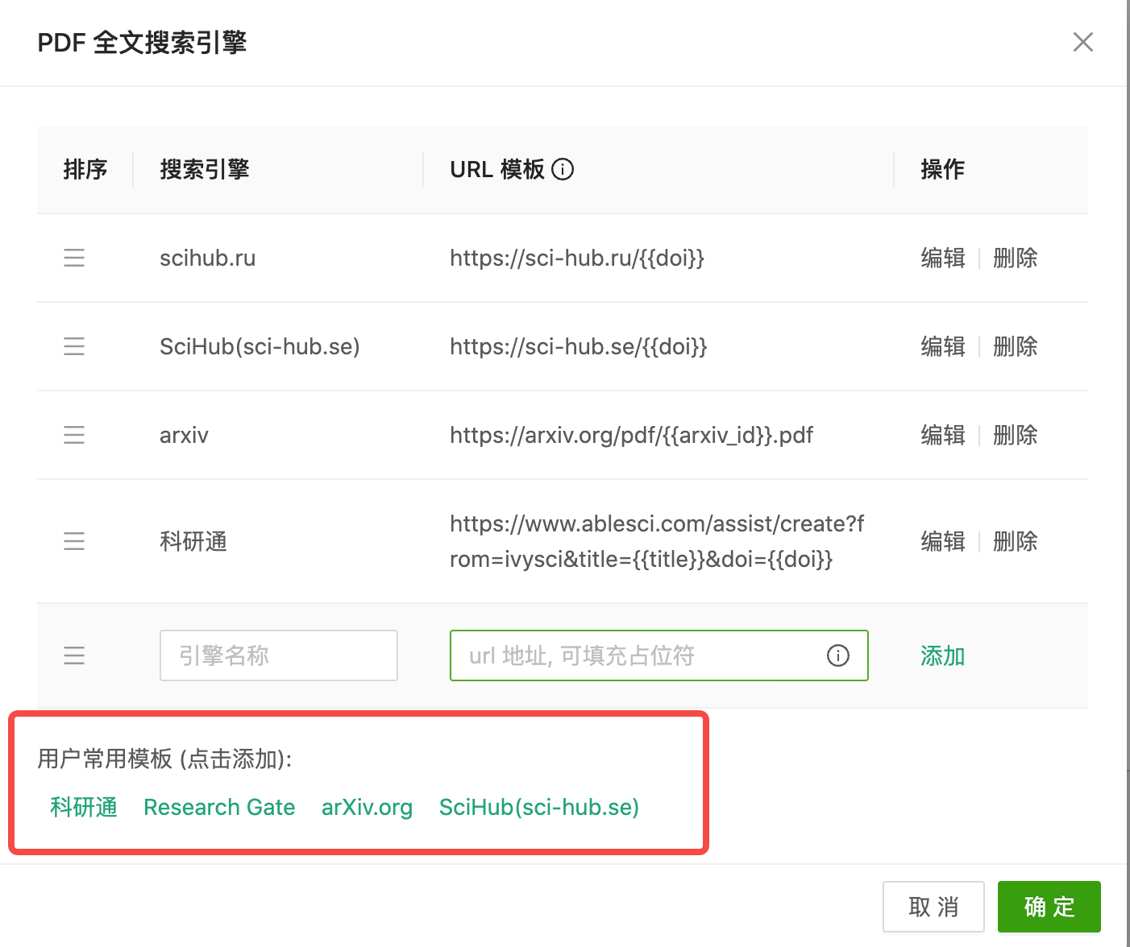
Task: Select the arxiv.org/pdf URL template text
Action: 632,435
